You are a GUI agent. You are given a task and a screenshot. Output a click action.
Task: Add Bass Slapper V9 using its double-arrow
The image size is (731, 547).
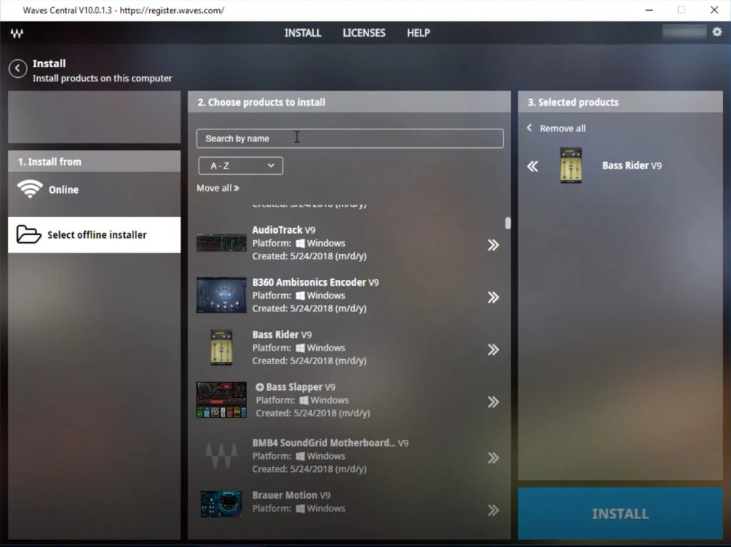click(493, 401)
